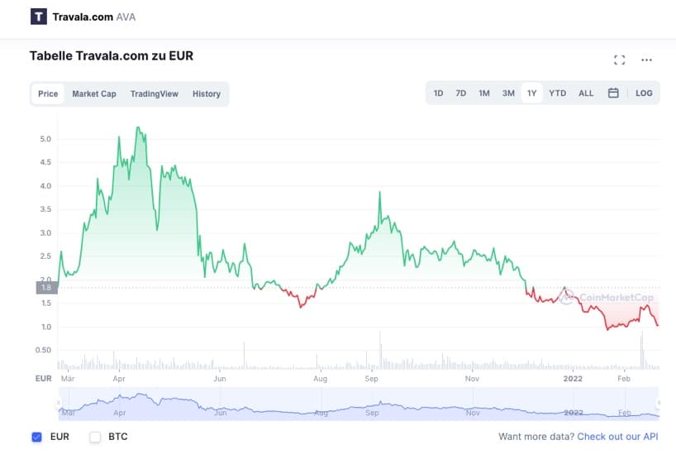Image resolution: width=676 pixels, height=459 pixels.
Task: Switch to the TradingView tab
Action: pos(155,93)
